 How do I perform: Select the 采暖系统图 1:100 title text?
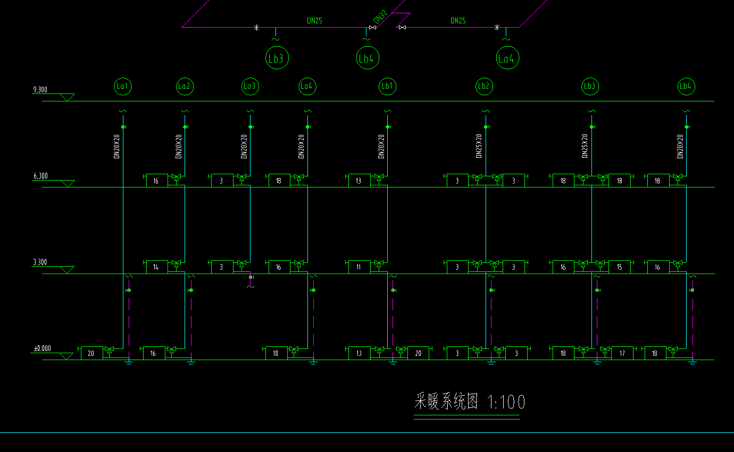point(470,402)
